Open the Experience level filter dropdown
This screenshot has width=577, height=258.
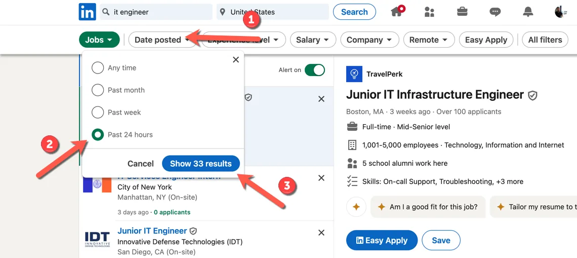(x=243, y=40)
